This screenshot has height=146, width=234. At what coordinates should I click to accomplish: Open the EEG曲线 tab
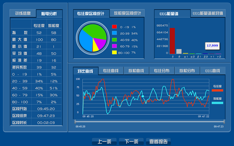[x=213, y=71]
